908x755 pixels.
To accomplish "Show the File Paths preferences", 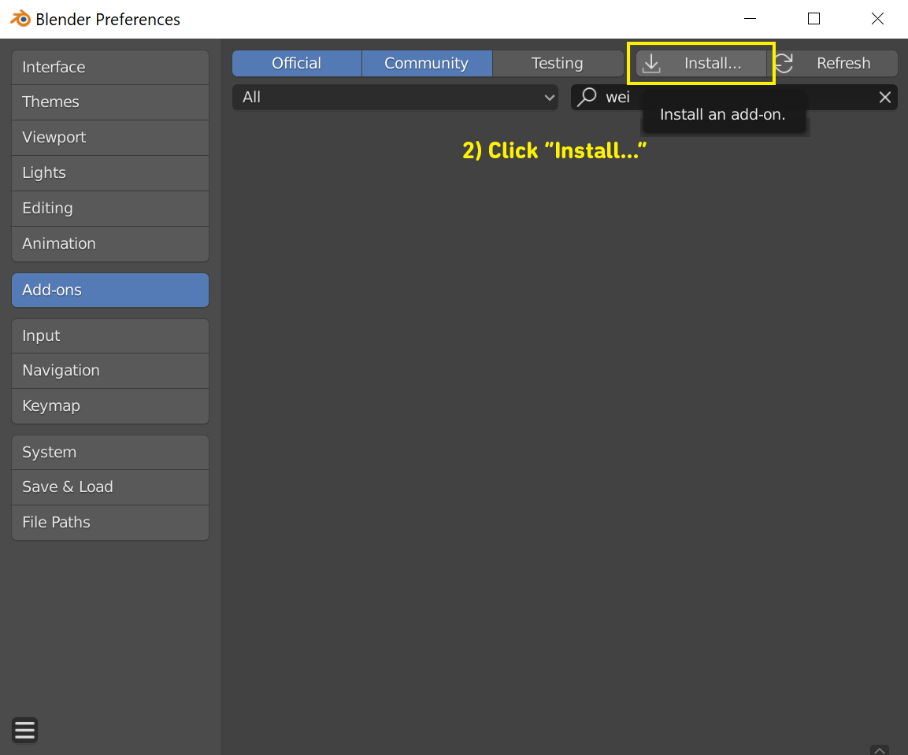I will coord(110,522).
